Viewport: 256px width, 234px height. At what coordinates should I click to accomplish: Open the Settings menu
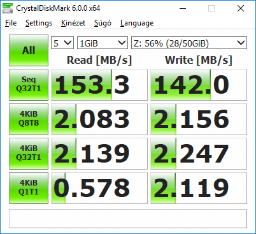39,23
